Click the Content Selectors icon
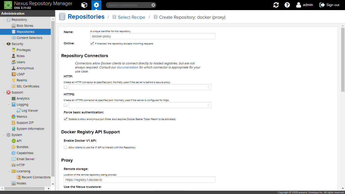Image resolution: width=345 pixels, height=194 pixels. coord(14,38)
